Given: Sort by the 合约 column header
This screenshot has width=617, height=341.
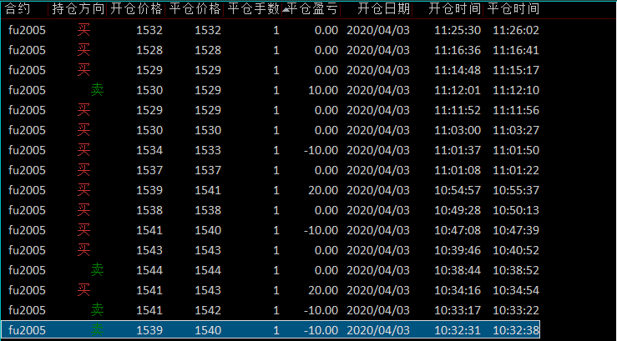Looking at the screenshot, I should point(17,9).
